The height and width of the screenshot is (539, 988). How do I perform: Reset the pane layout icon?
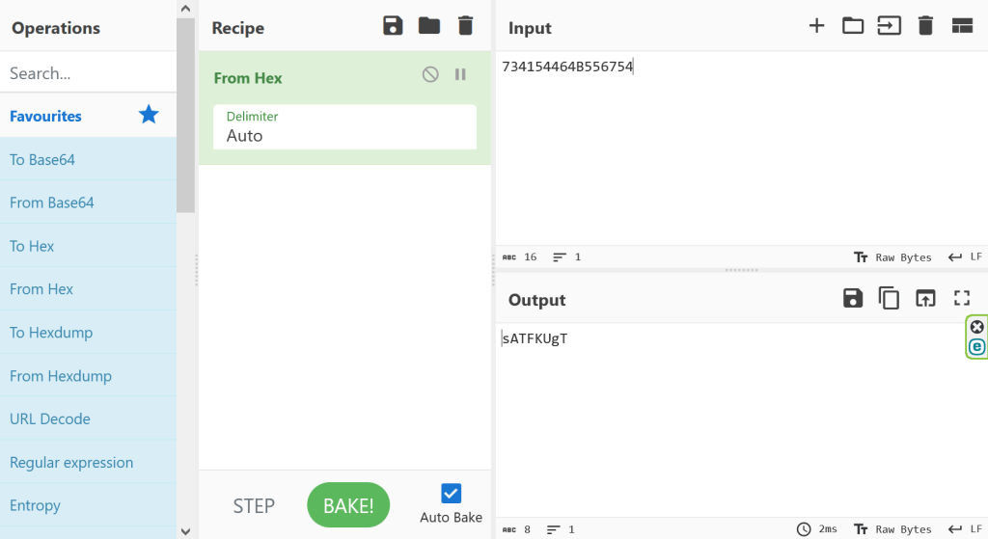point(962,26)
